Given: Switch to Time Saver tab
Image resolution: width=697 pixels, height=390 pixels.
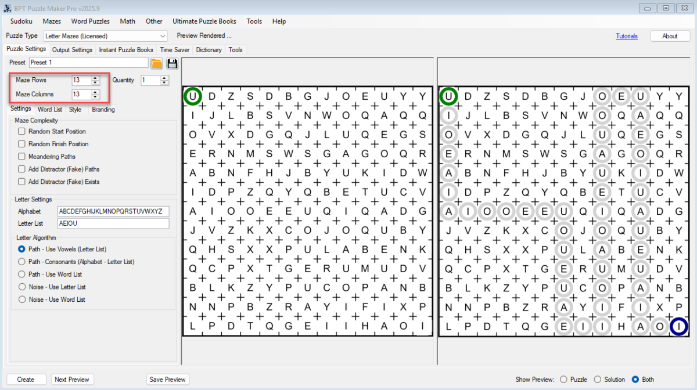Looking at the screenshot, I should click(175, 50).
